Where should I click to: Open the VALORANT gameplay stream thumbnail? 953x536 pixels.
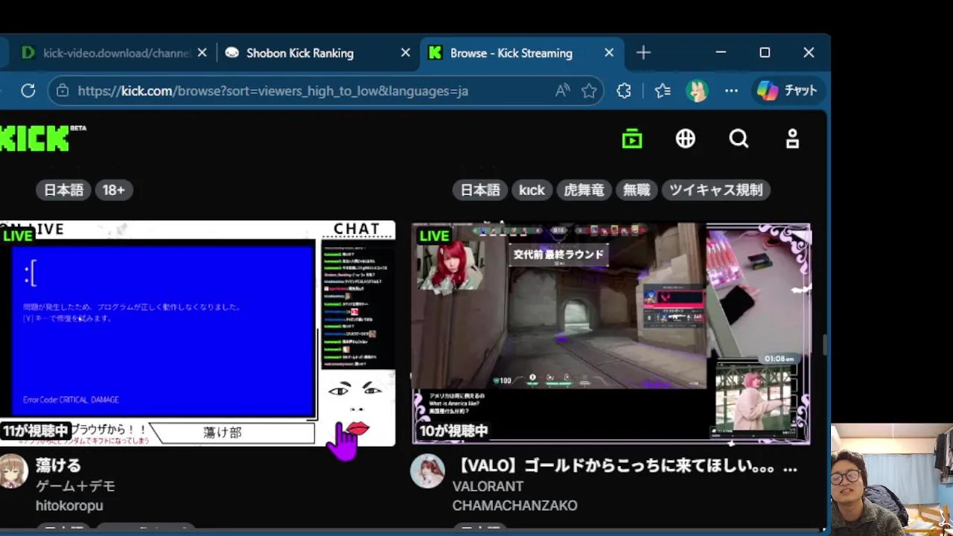[x=611, y=333]
